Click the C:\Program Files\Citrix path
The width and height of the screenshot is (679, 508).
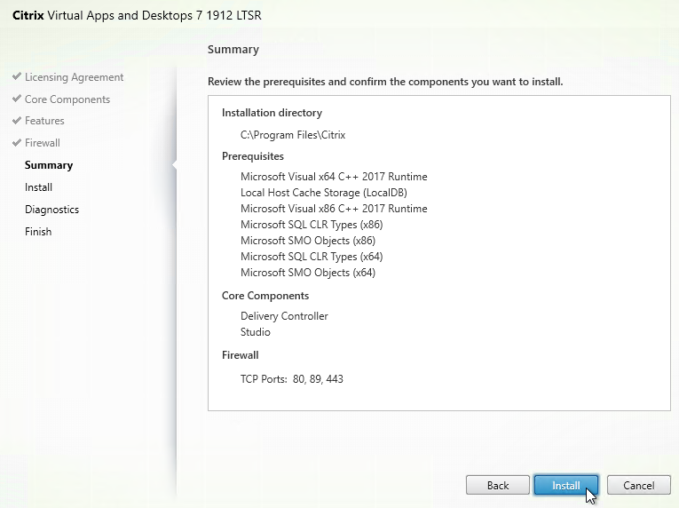(293, 135)
